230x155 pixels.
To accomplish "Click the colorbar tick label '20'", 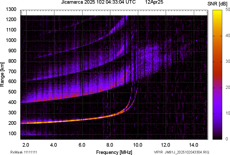I will point(228,88).
